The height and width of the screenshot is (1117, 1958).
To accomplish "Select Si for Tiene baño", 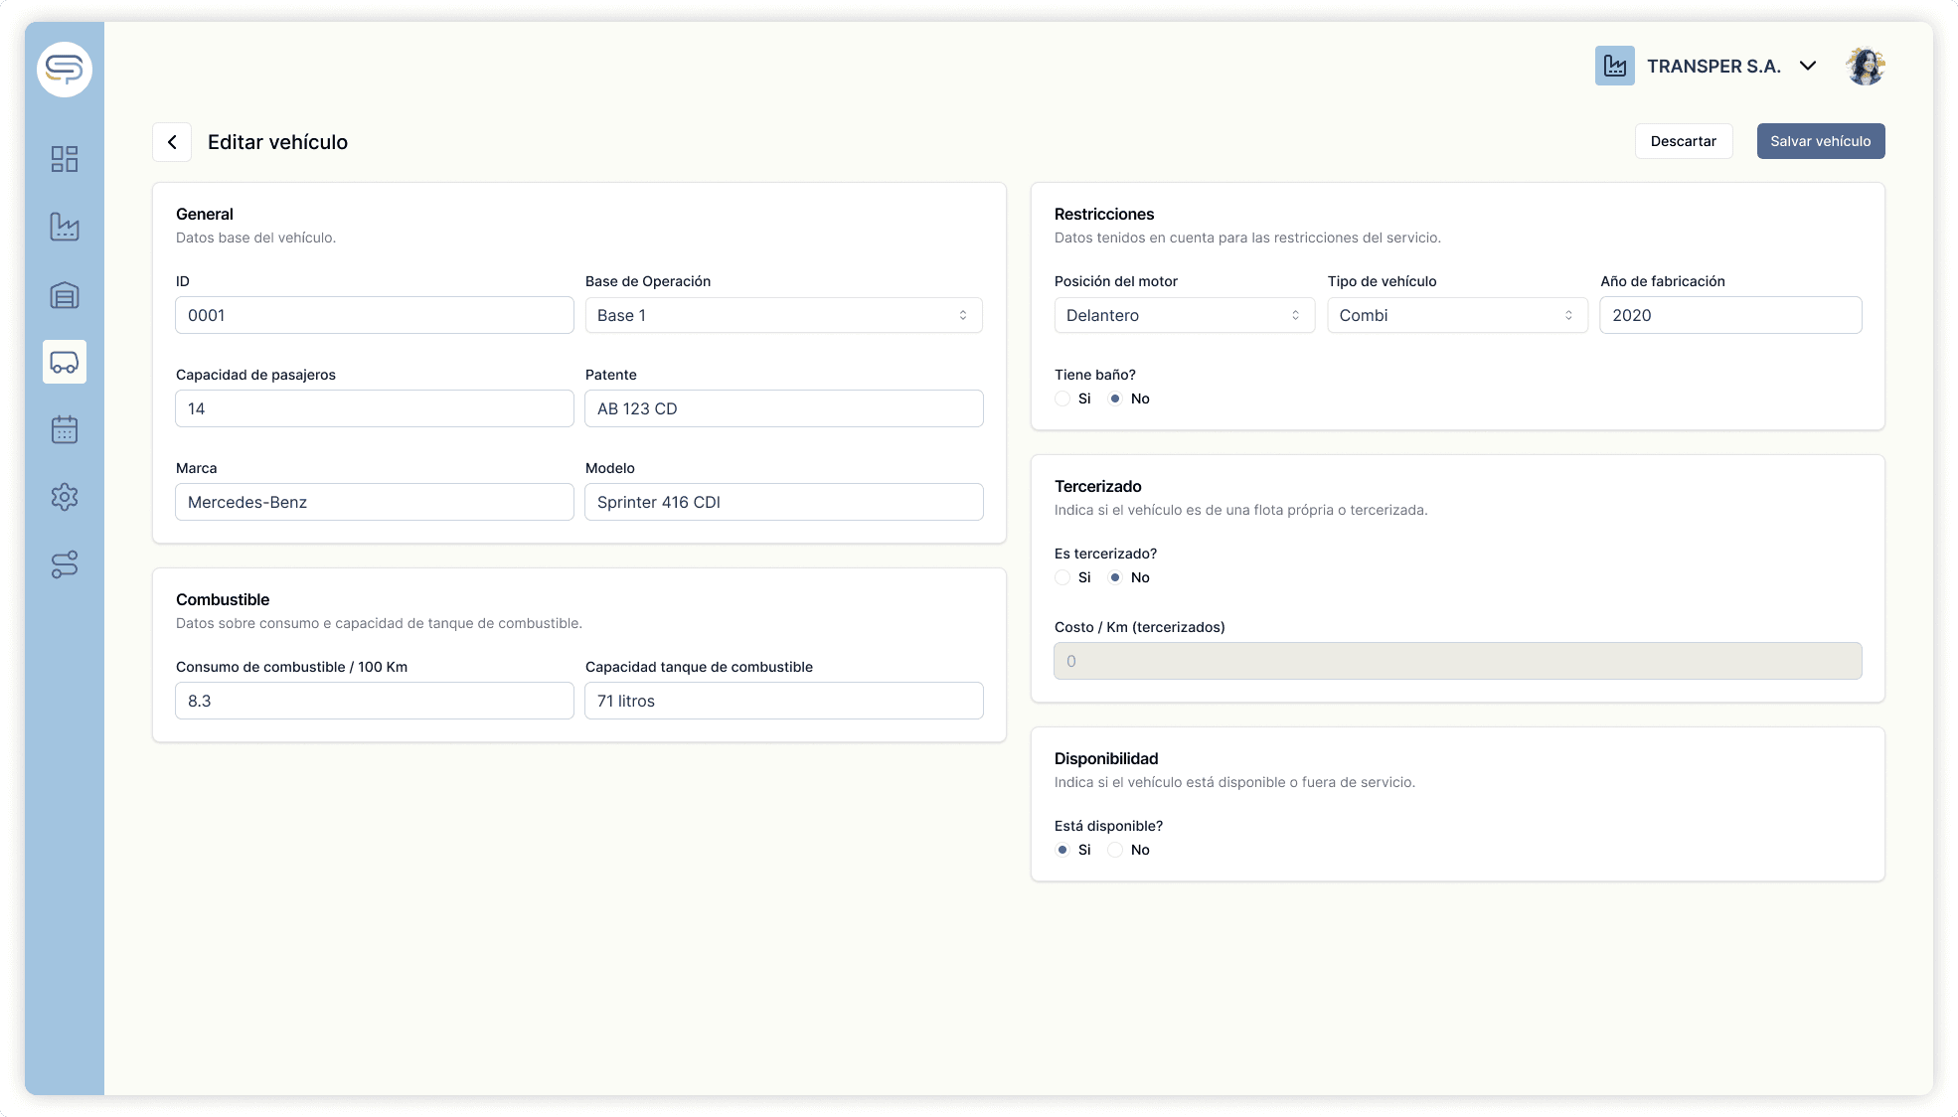I will tap(1062, 399).
